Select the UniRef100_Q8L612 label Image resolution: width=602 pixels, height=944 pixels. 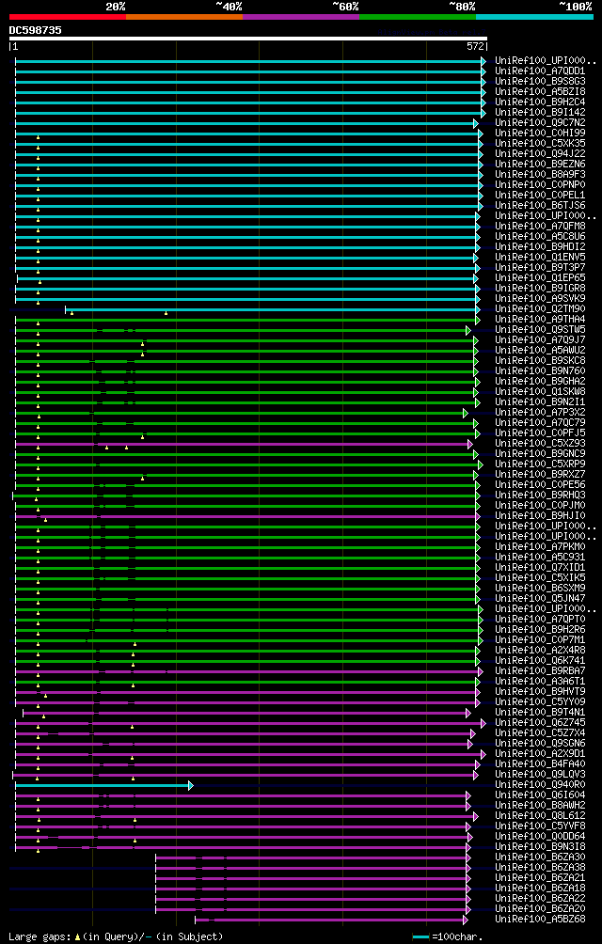540,816
